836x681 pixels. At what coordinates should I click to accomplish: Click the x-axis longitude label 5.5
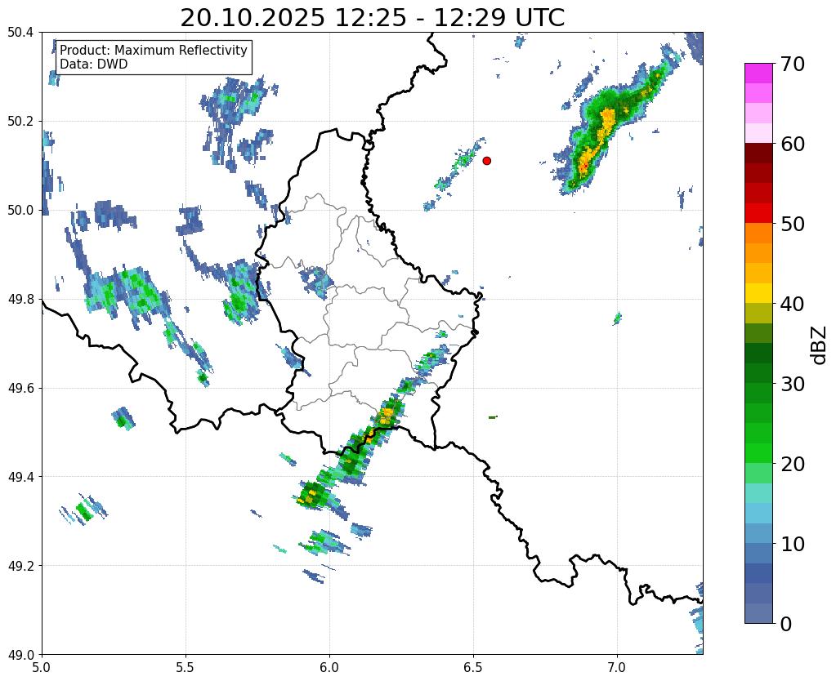pos(186,668)
